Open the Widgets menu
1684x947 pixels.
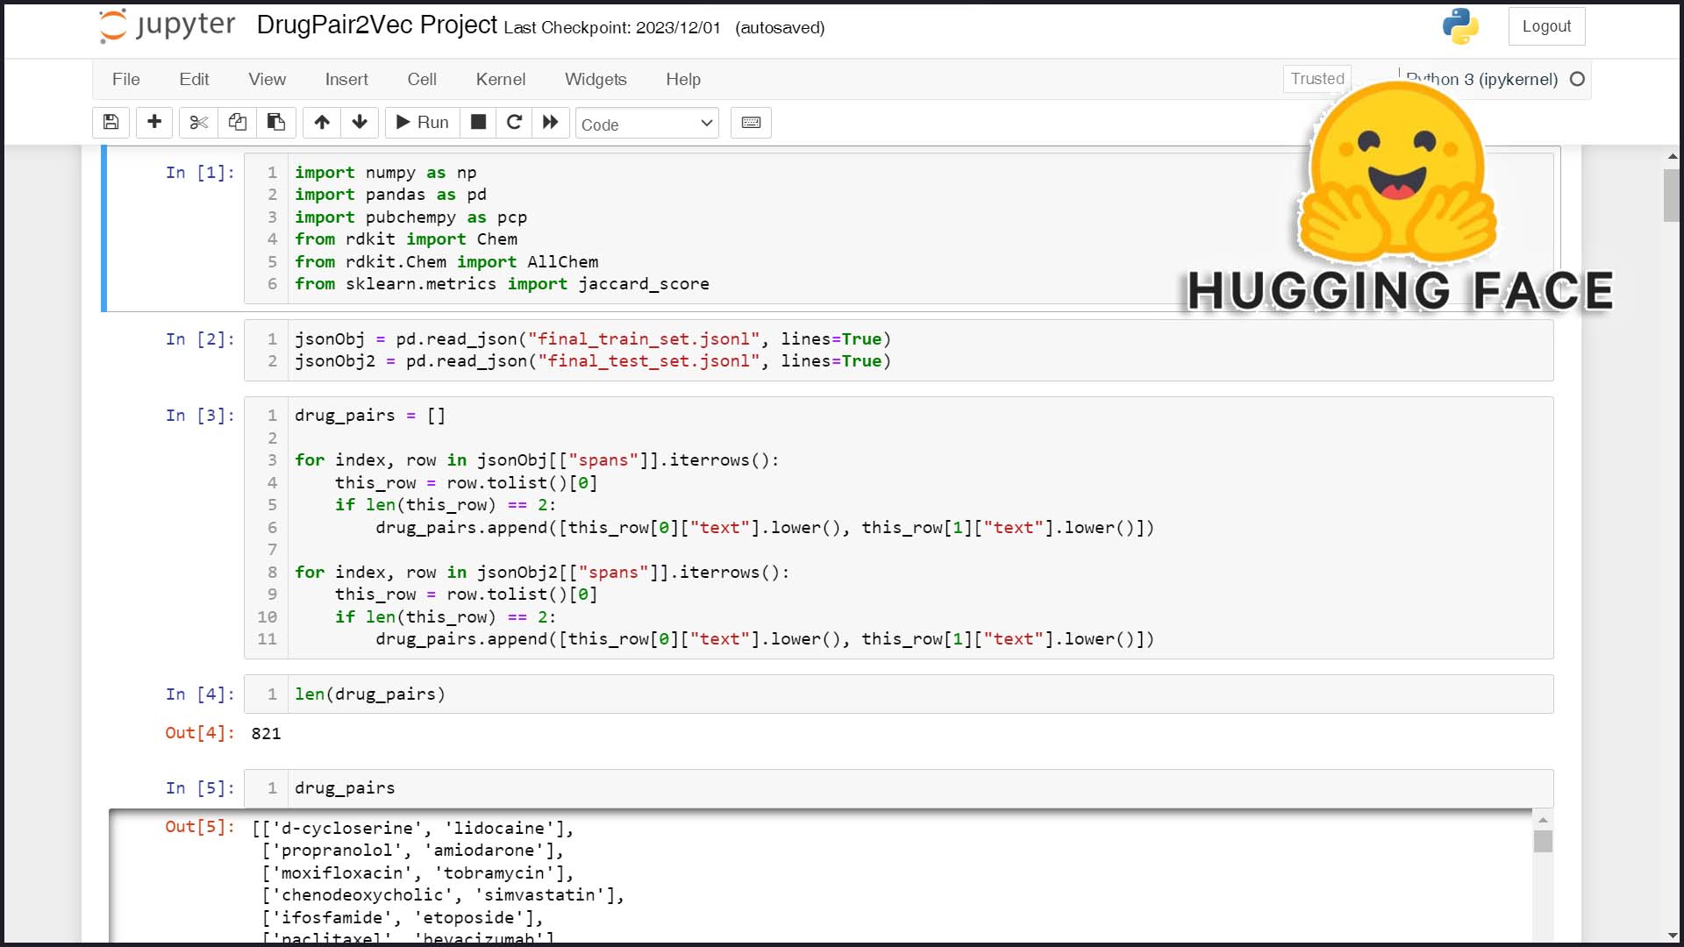(596, 80)
